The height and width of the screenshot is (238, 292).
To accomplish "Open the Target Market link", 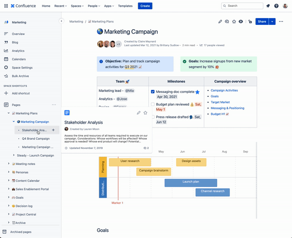I will click(x=220, y=102).
